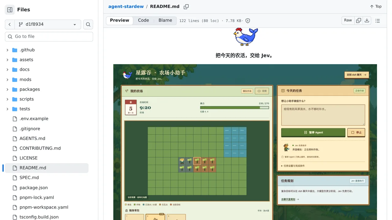Image resolution: width=392 pixels, height=220 pixels.
Task: Click the .env.example file icon
Action: (x=15, y=119)
